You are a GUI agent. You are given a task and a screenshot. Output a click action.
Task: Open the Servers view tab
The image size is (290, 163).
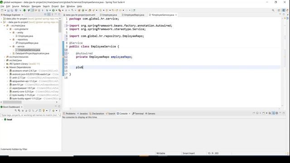point(150,114)
